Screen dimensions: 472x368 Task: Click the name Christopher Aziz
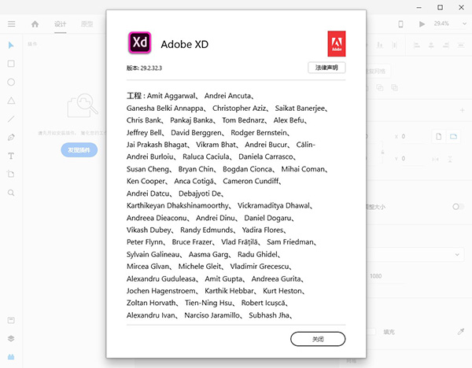[x=239, y=108]
